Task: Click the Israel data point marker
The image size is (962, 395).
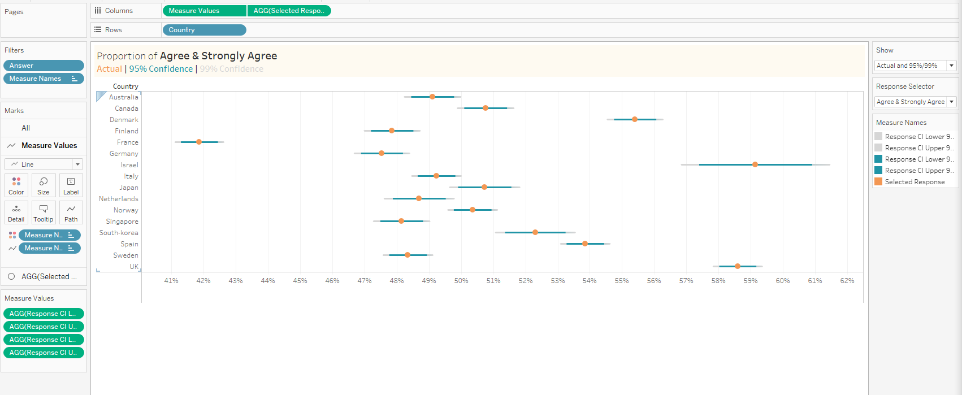Action: click(x=755, y=164)
